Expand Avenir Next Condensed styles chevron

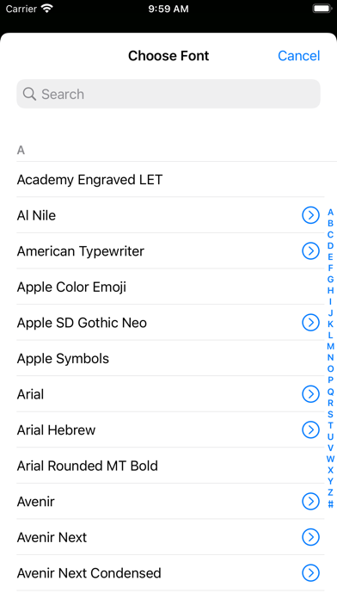click(x=310, y=573)
